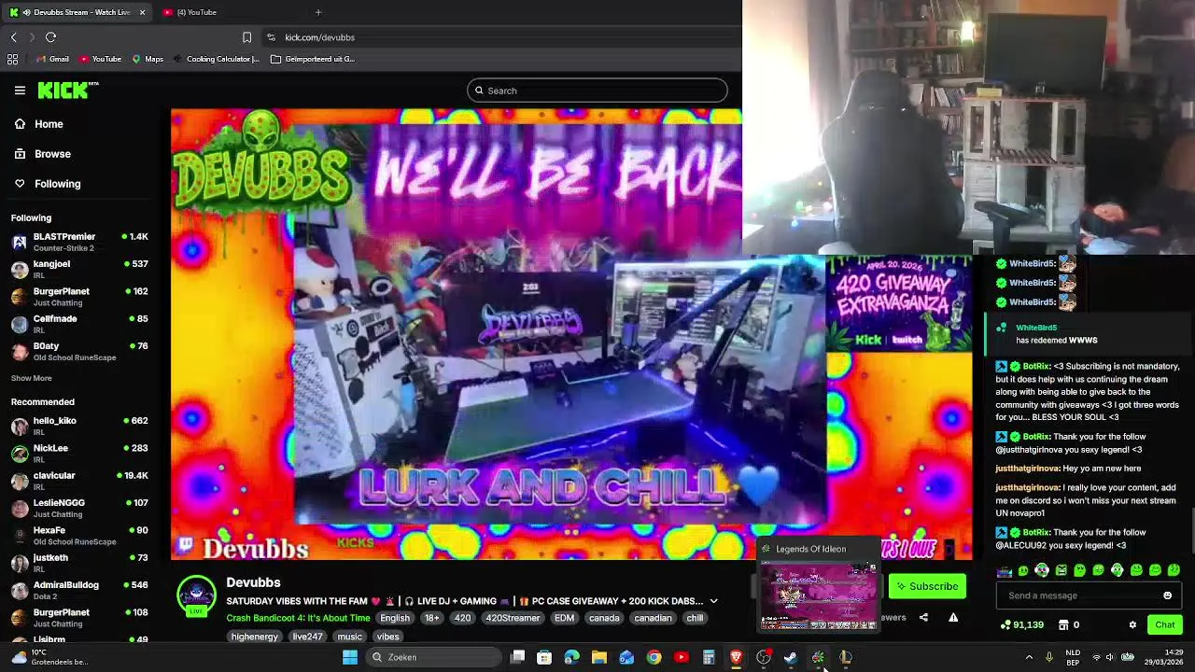Open BLASTPremier's channel
1195x672 pixels.
click(80, 242)
